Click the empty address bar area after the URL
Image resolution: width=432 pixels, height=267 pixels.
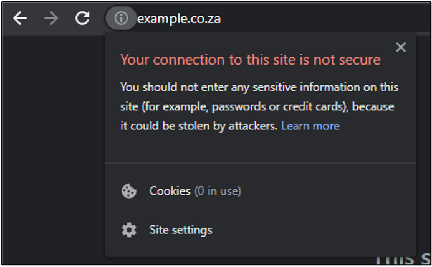point(325,19)
